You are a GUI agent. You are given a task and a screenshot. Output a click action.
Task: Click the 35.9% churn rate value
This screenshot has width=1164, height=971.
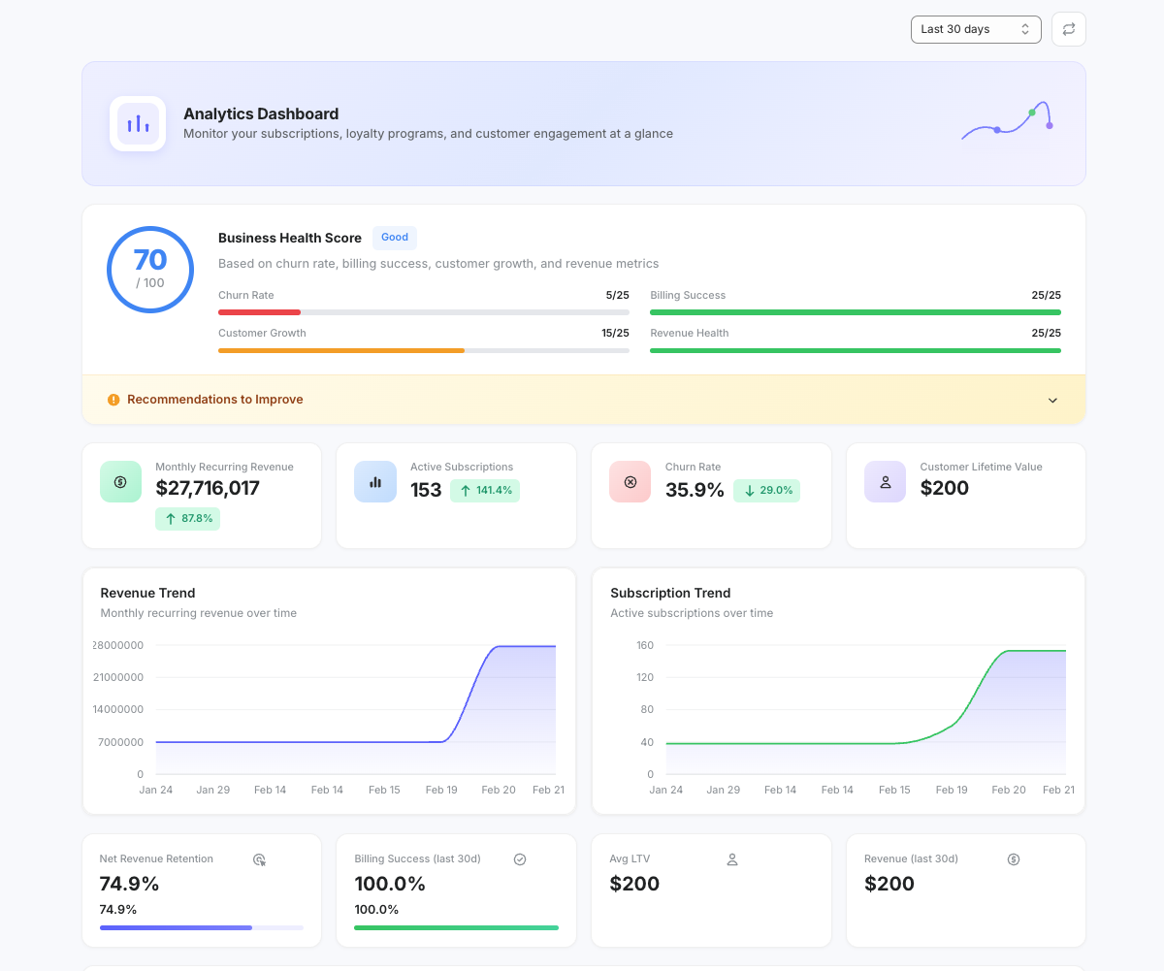[695, 490]
